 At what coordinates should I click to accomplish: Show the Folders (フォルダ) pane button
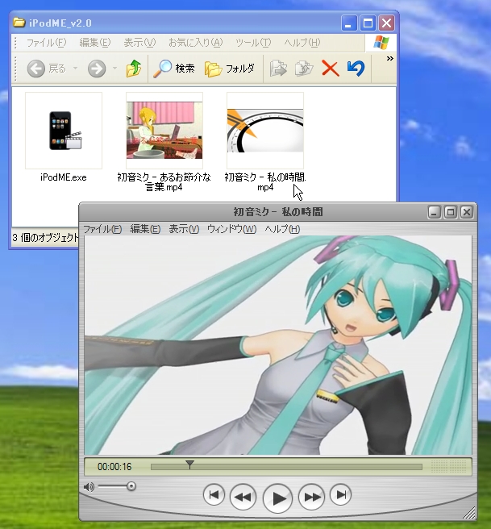[x=229, y=69]
